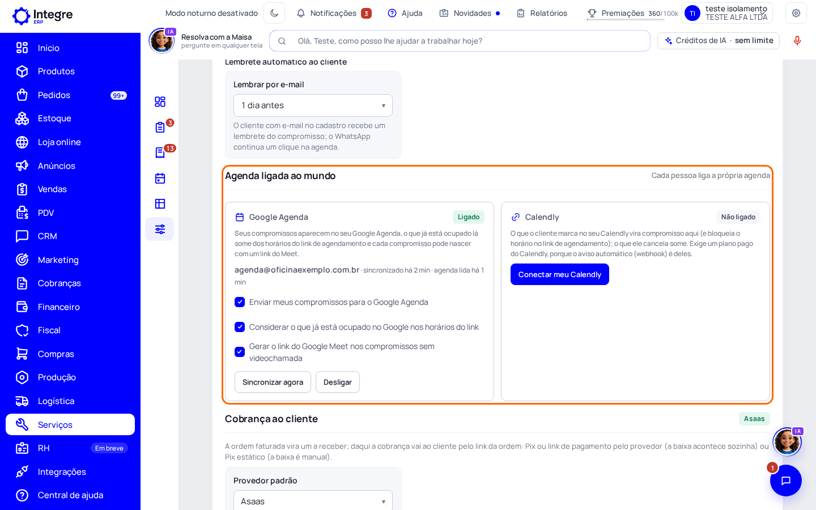
Task: Open Produtos in sidebar
Action: (x=70, y=71)
